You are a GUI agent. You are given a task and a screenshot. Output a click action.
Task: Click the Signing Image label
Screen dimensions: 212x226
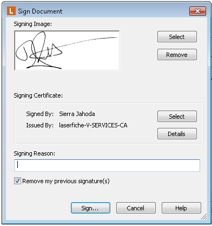click(x=33, y=24)
